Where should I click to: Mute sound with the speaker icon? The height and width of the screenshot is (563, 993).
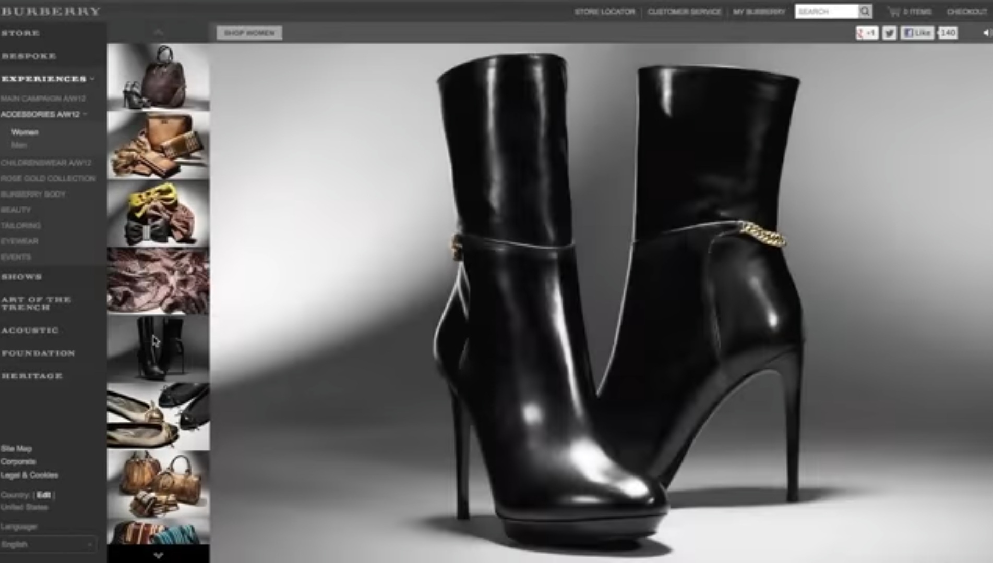pyautogui.click(x=986, y=33)
